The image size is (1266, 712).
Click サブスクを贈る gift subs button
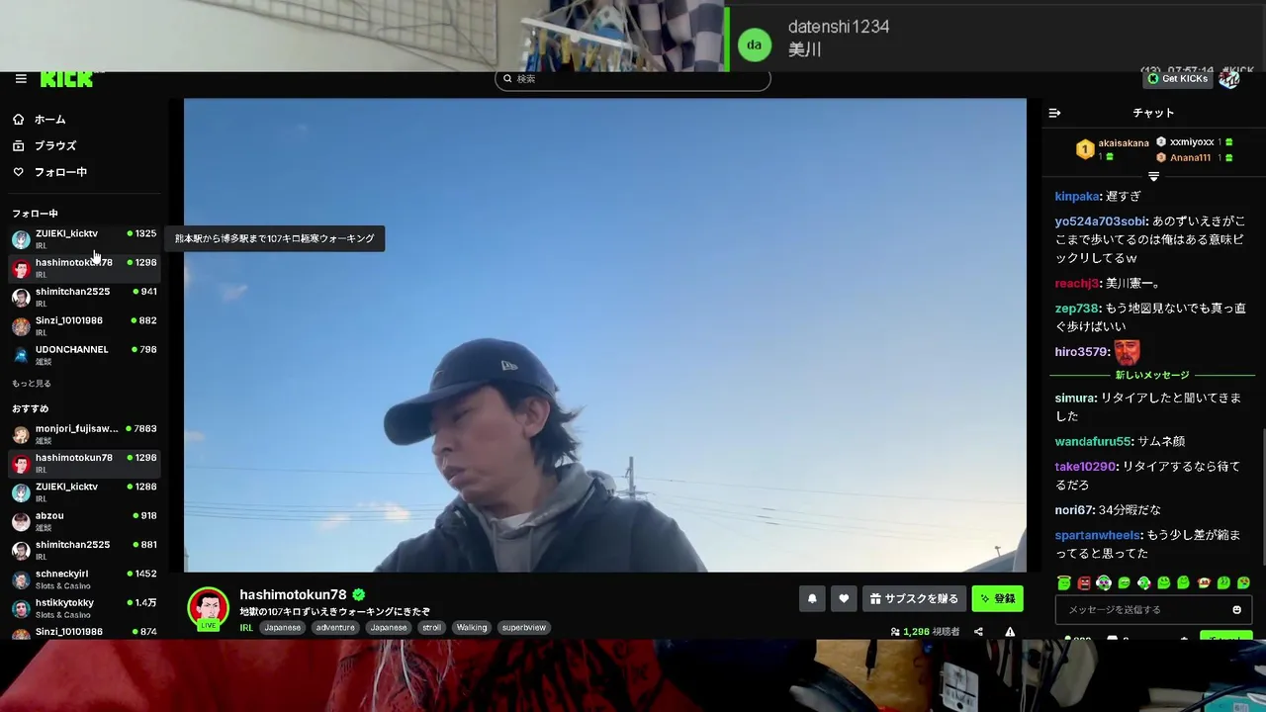pos(915,598)
